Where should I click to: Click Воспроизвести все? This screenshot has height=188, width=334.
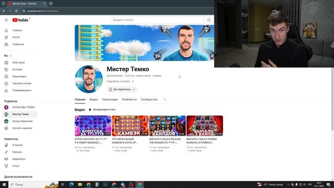[102, 110]
